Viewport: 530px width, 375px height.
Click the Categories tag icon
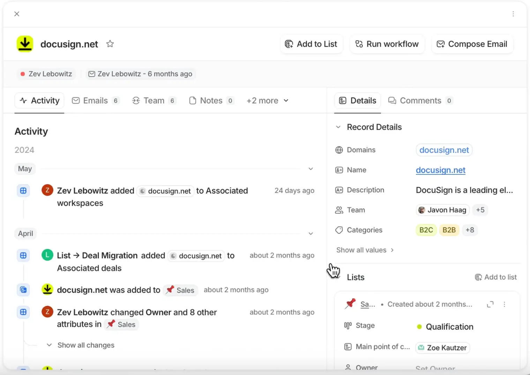(x=339, y=230)
